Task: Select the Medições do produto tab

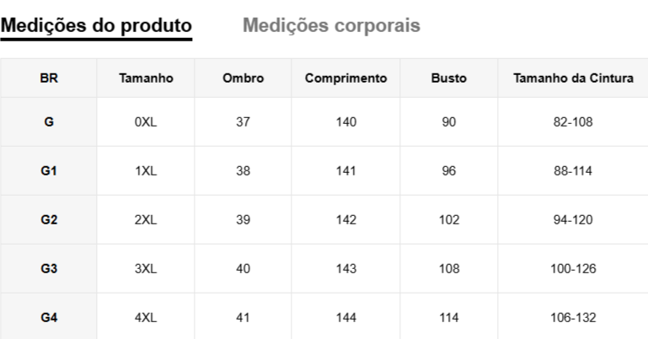Action: (x=96, y=25)
